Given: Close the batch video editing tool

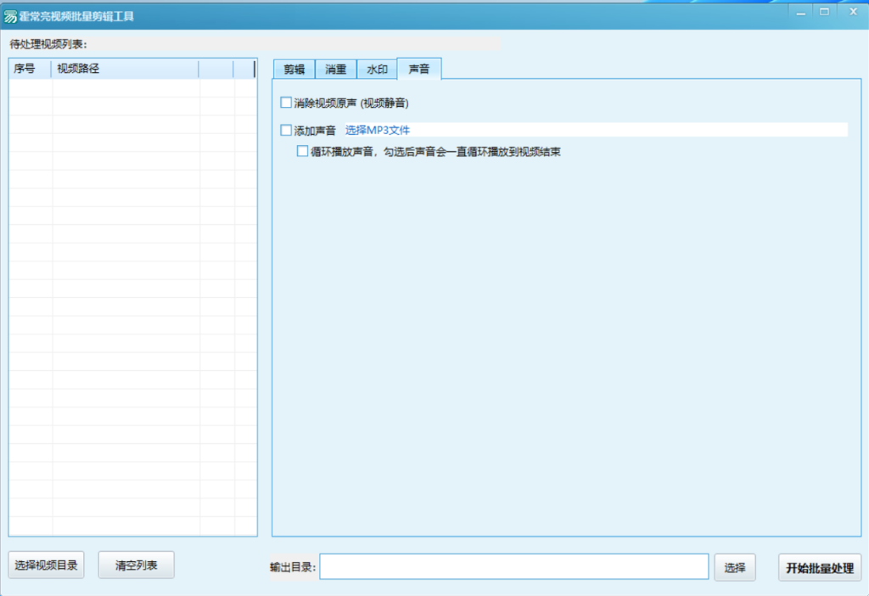Looking at the screenshot, I should click(x=852, y=11).
